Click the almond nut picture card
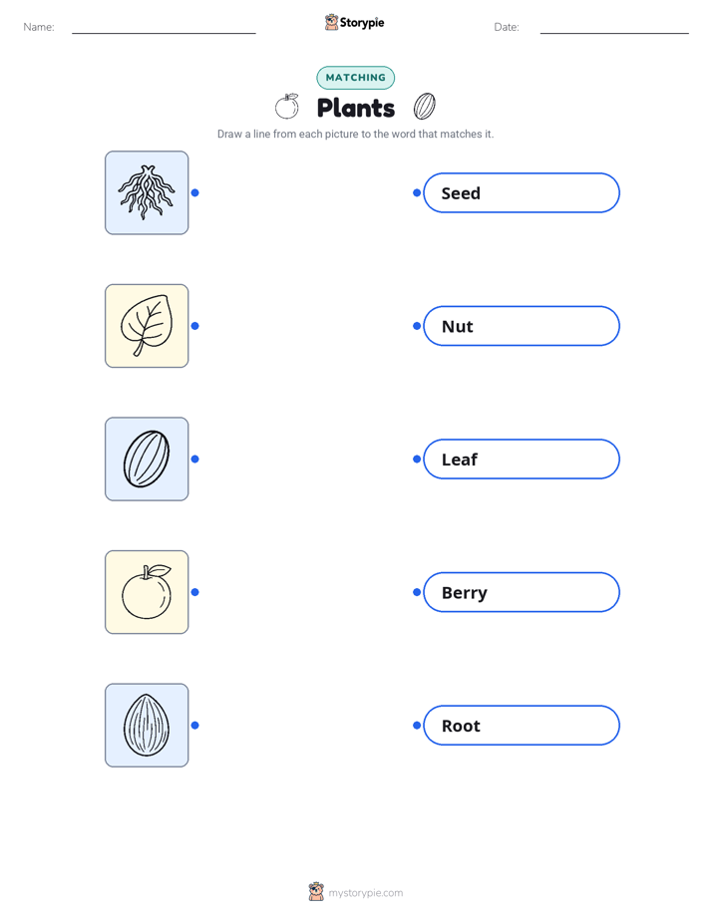 pyautogui.click(x=147, y=725)
